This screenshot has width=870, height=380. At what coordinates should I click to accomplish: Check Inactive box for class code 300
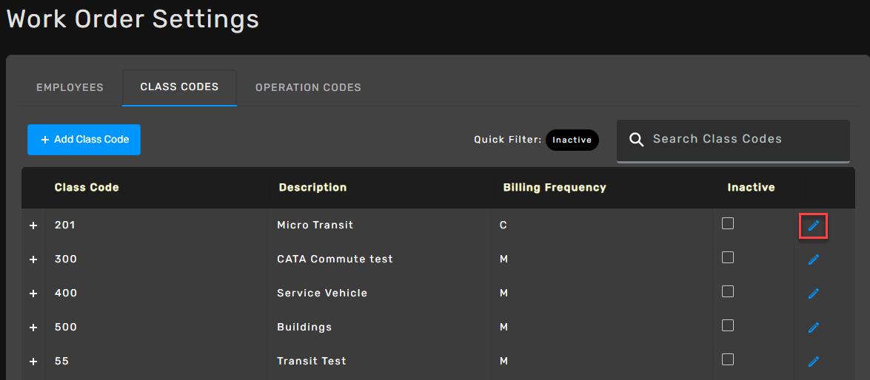727,257
